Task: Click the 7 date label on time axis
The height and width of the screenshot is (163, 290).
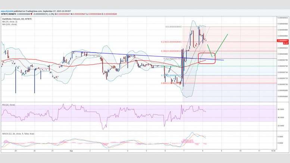Action: tap(184, 151)
